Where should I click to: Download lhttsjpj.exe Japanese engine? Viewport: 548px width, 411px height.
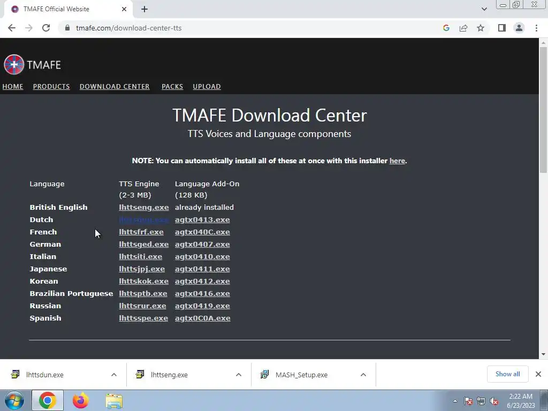(142, 269)
